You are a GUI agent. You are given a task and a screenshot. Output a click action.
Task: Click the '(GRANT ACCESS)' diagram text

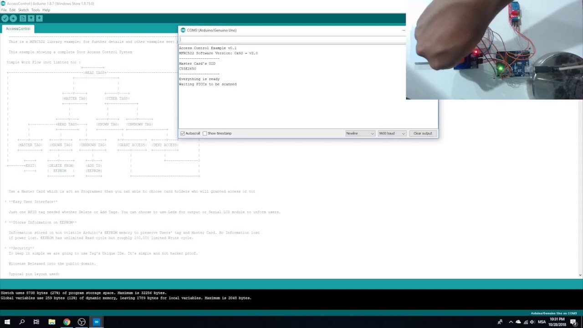pyautogui.click(x=132, y=145)
